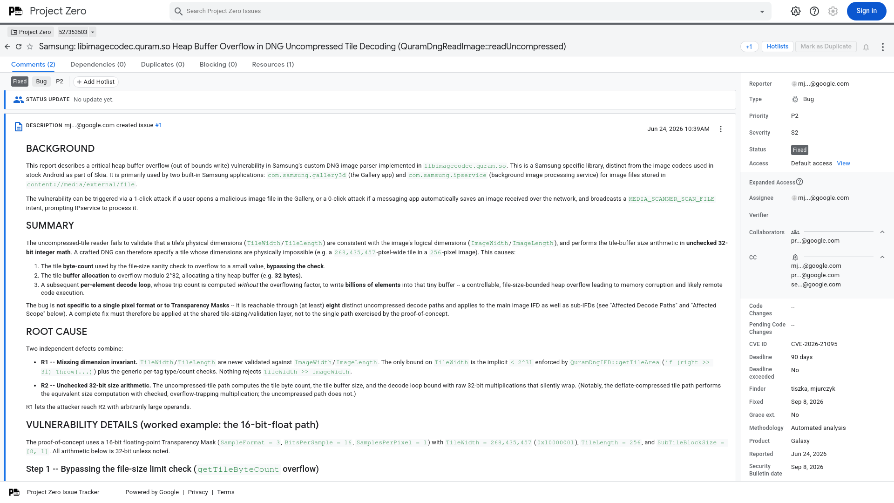Click Mark as Duplicate button

[826, 47]
